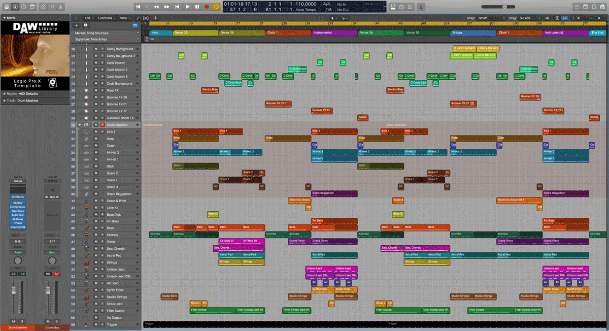
Task: Open the List Editors icon
Action: [x=577, y=7]
